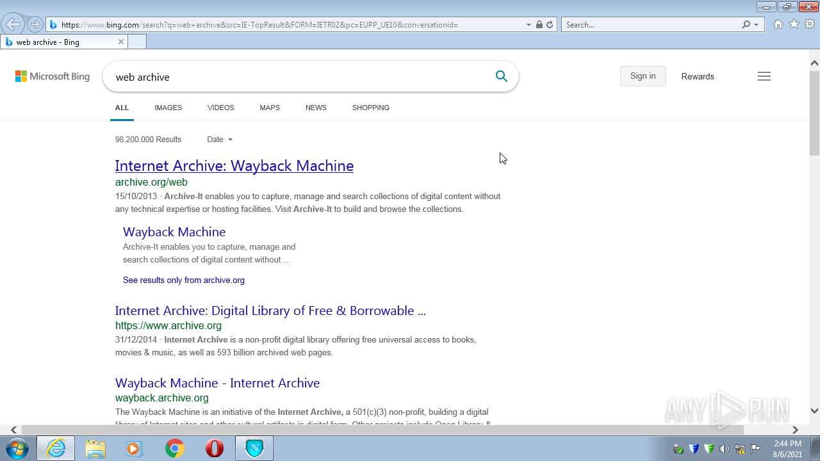The width and height of the screenshot is (820, 461).
Task: Open the Bing hamburger menu
Action: pos(764,76)
